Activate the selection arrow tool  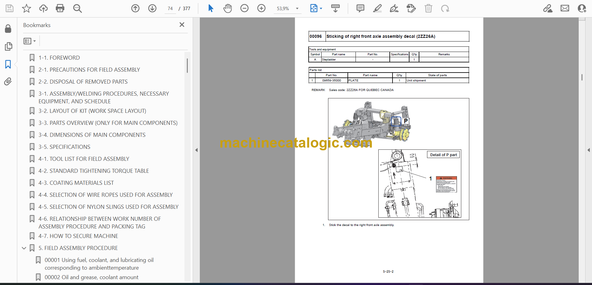[211, 8]
